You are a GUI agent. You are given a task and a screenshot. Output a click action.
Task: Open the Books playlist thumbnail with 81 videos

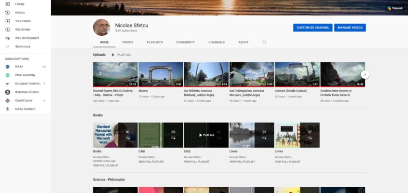(115, 135)
